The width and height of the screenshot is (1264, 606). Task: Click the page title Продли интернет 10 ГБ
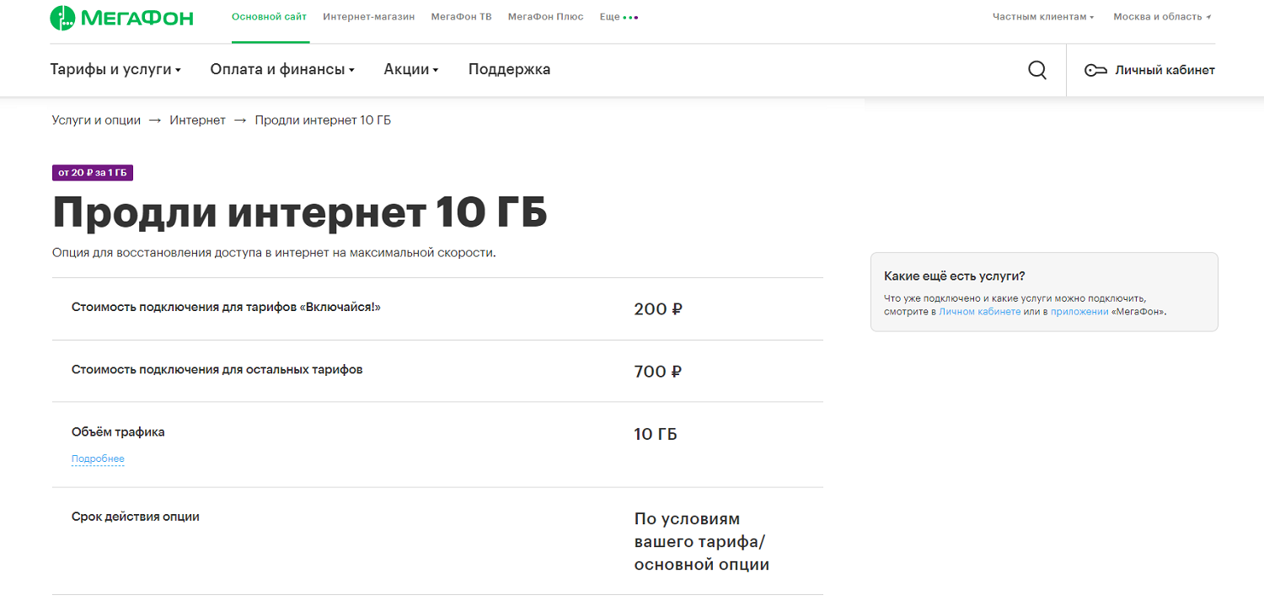click(x=300, y=212)
